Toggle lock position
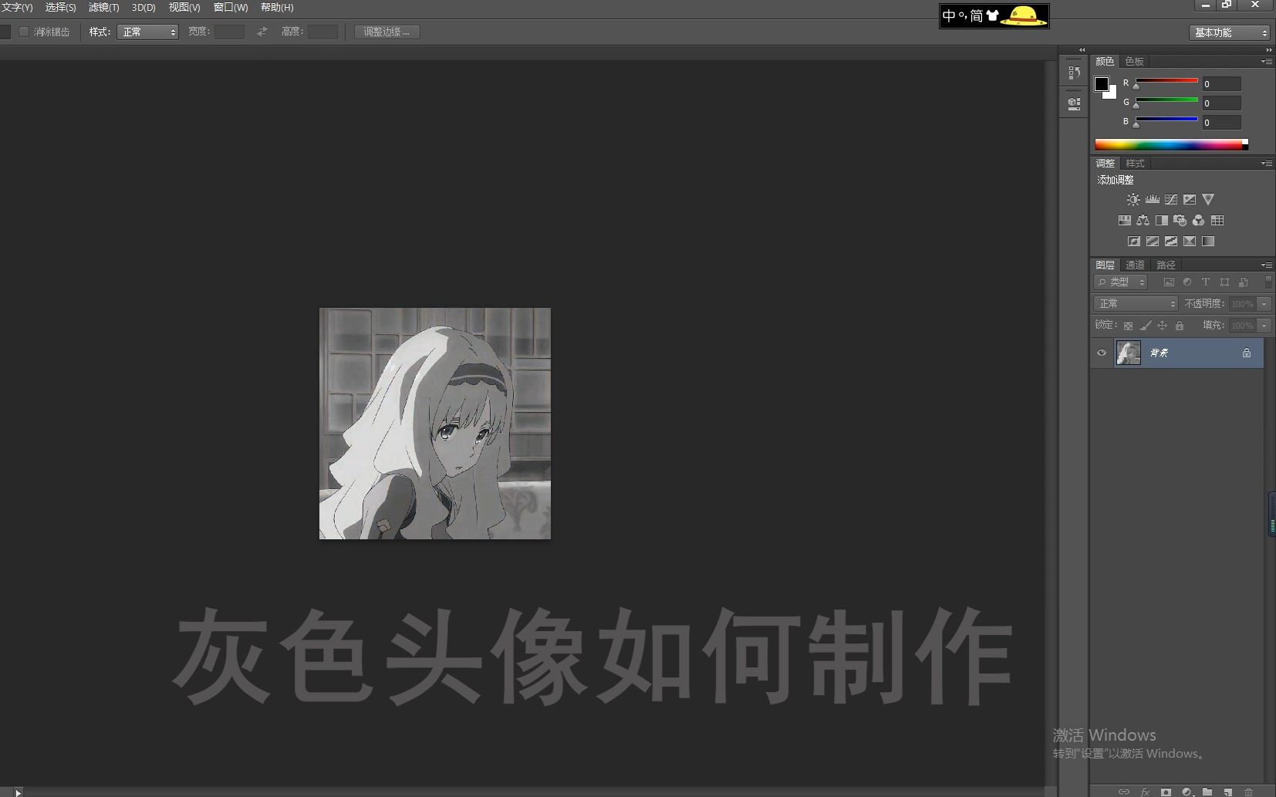The height and width of the screenshot is (797, 1276). [1163, 326]
